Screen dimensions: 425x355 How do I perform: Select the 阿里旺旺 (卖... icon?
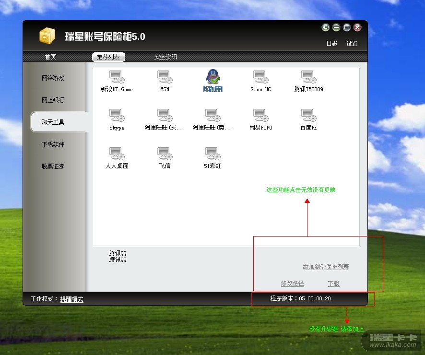pyautogui.click(x=213, y=115)
